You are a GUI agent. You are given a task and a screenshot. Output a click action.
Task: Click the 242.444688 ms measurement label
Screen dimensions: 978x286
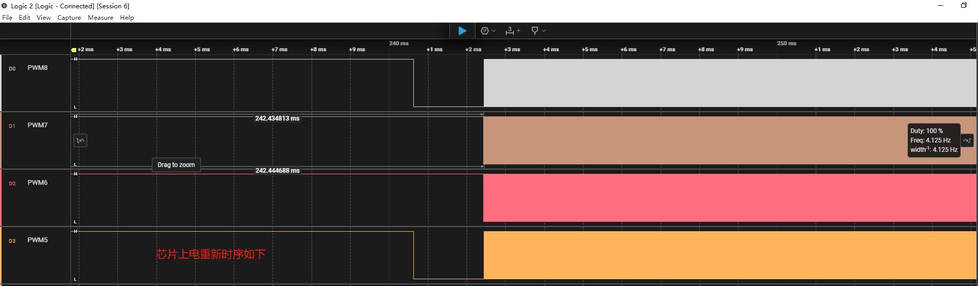pos(277,171)
